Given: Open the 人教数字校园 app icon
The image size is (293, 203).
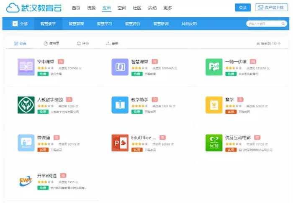Looking at the screenshot, I should (26, 105).
